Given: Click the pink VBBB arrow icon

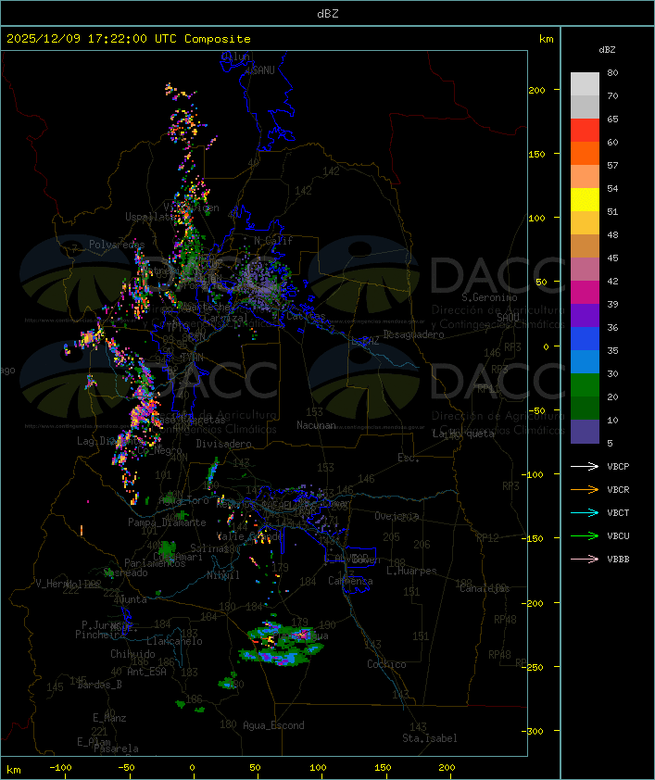Looking at the screenshot, I should pos(585,560).
